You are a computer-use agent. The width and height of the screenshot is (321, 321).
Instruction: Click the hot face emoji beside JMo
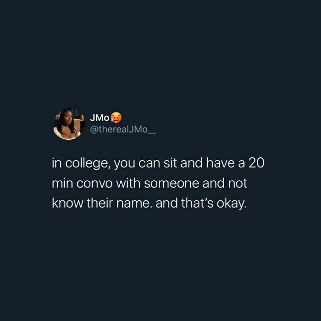point(116,117)
